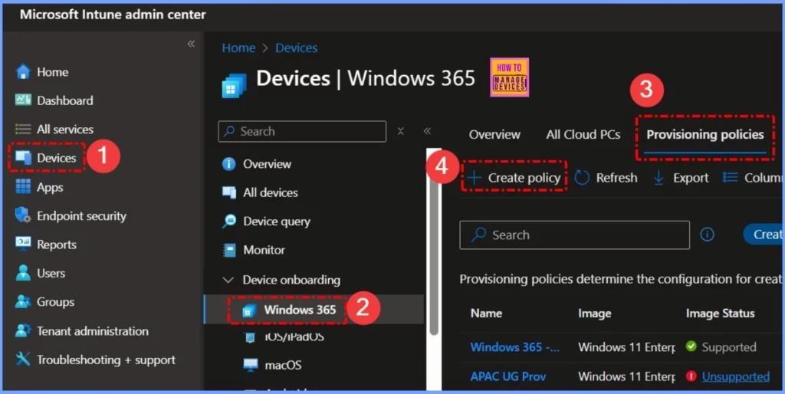Collapse the Devices menu pane chevron
The height and width of the screenshot is (394, 785).
[x=427, y=131]
